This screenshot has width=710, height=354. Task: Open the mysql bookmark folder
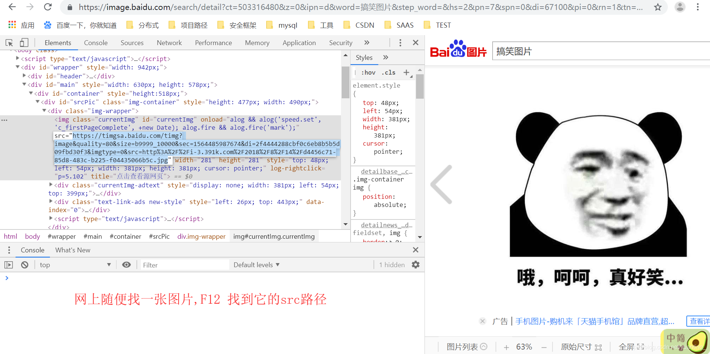[282, 25]
